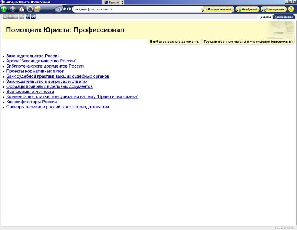Click the yellow Help question mark icon
The width and height of the screenshot is (297, 230).
click(x=291, y=9)
